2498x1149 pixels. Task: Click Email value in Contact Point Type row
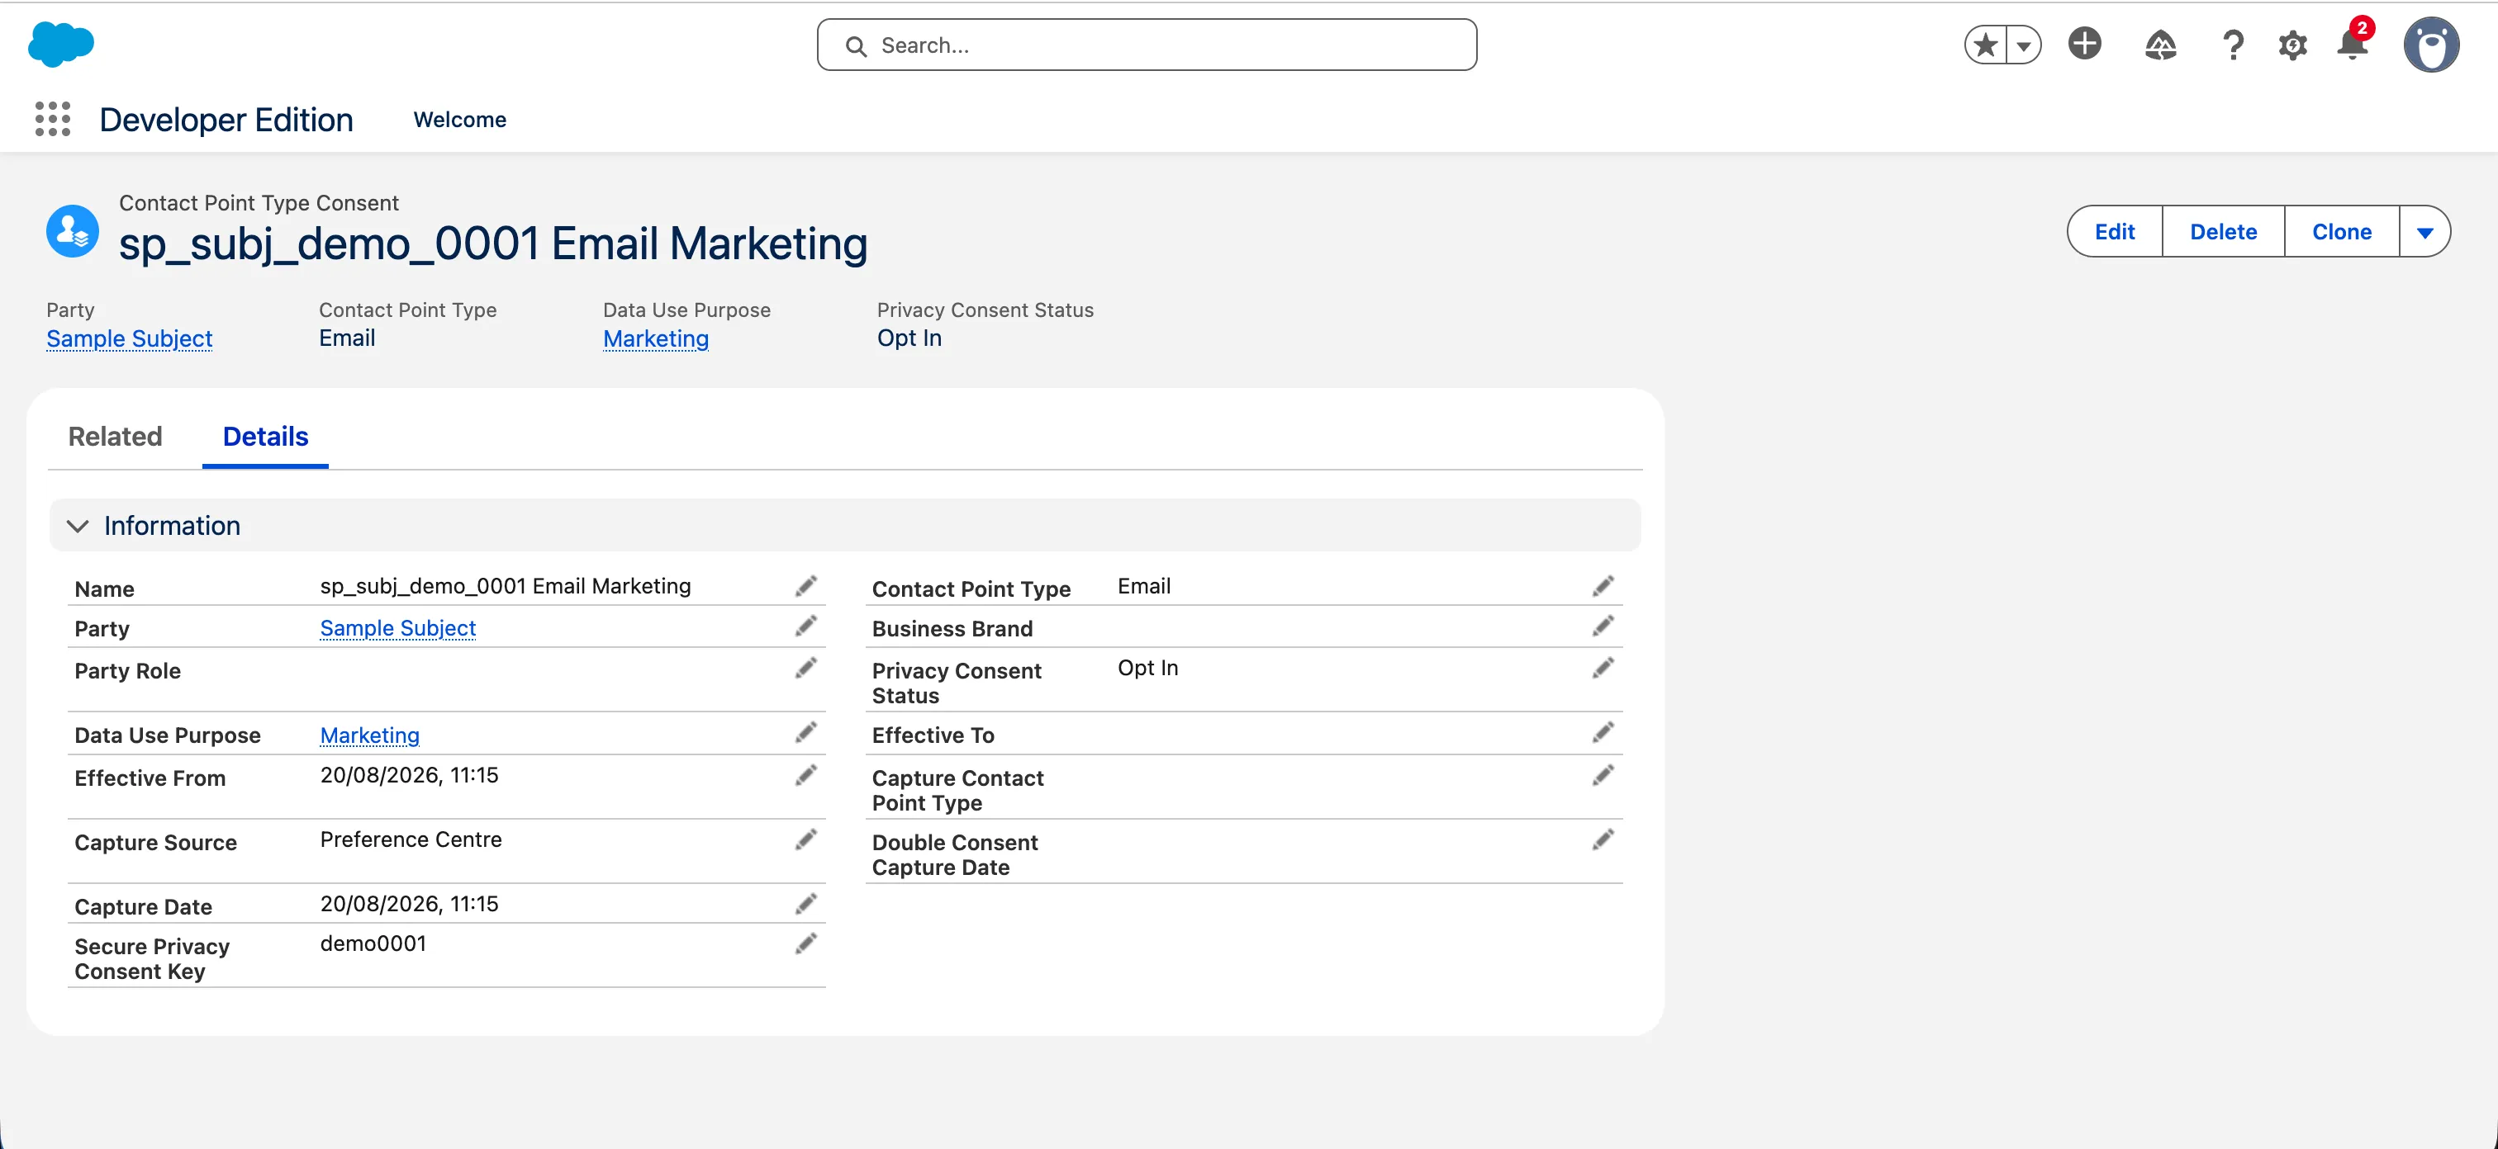pyautogui.click(x=1144, y=586)
